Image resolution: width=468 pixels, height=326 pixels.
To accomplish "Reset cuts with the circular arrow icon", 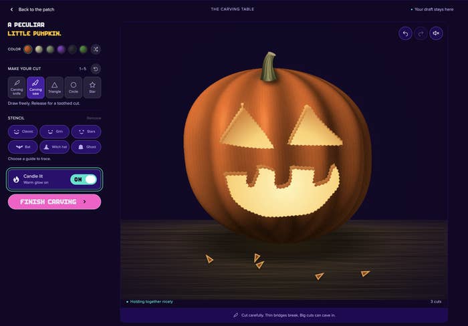I will click(x=96, y=69).
